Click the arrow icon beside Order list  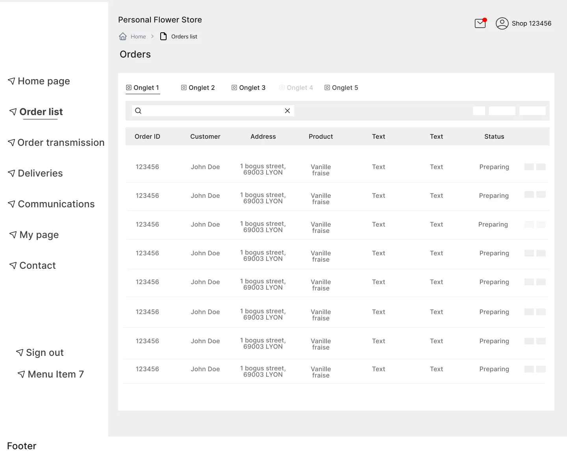13,112
